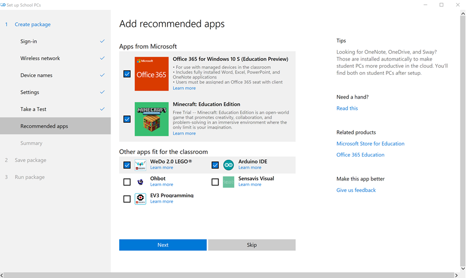Click Create package step heading
This screenshot has width=466, height=278.
coord(33,24)
